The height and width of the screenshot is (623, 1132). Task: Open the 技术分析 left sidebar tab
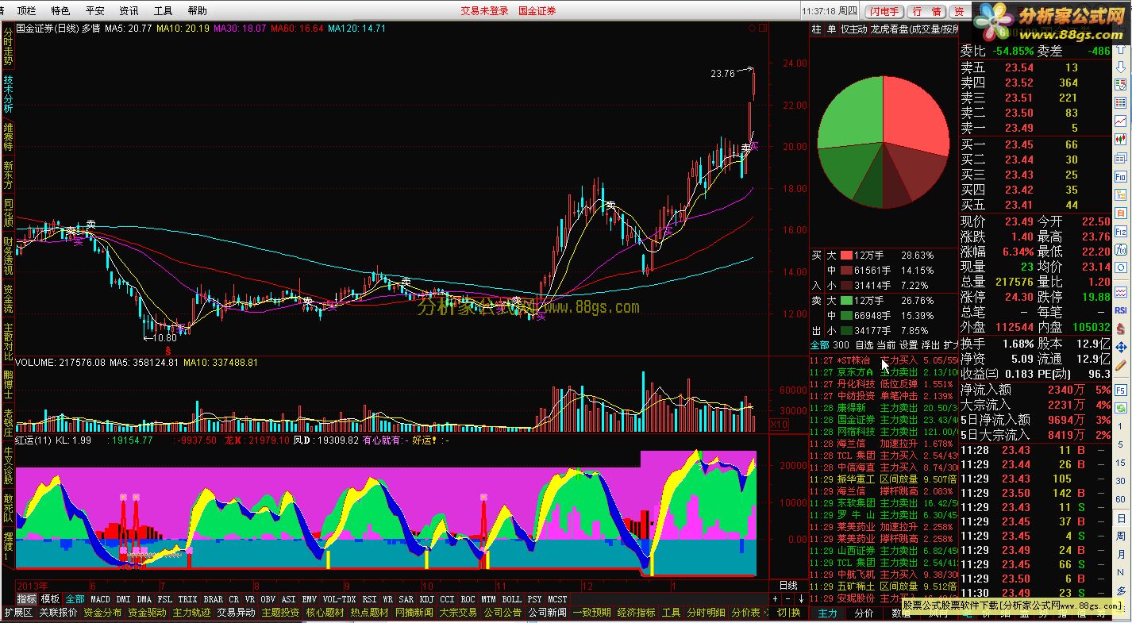click(x=8, y=95)
